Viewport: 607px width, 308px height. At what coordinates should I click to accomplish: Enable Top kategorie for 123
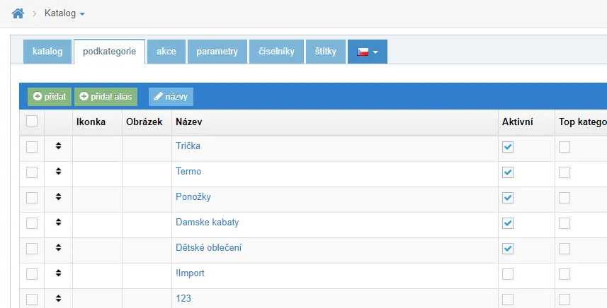[565, 300]
